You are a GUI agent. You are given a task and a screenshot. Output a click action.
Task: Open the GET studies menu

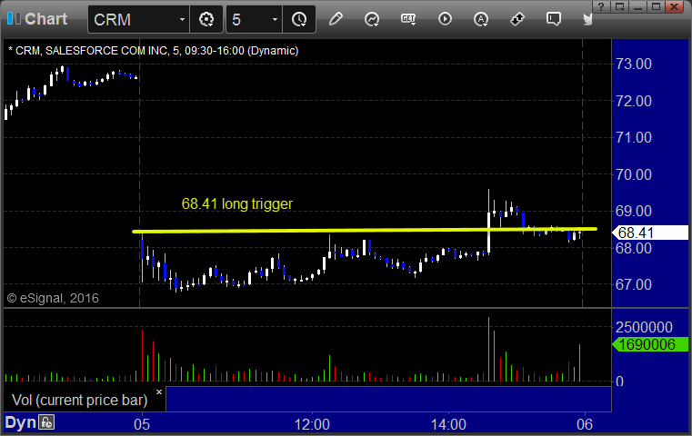pyautogui.click(x=408, y=19)
